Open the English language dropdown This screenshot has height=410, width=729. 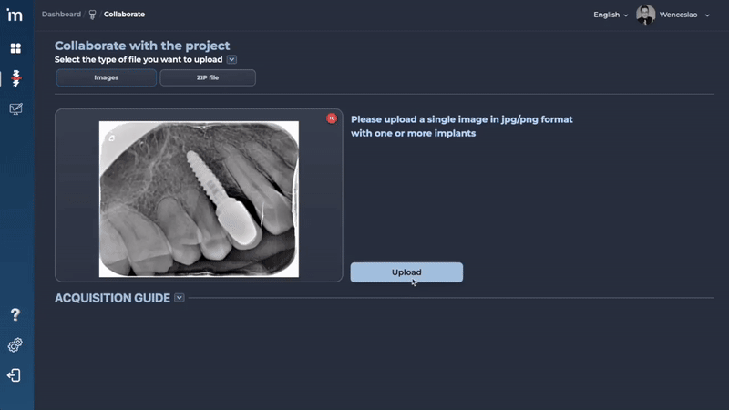pyautogui.click(x=611, y=15)
